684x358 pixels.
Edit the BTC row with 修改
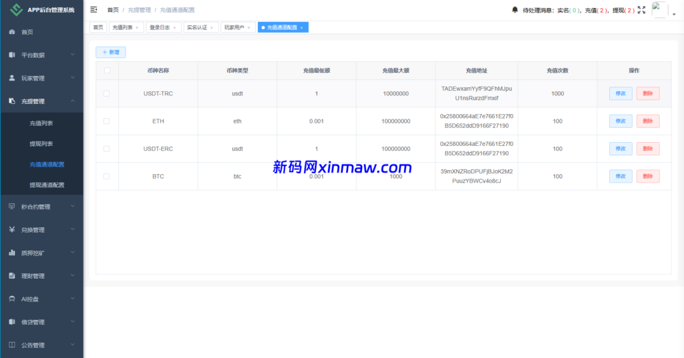(x=621, y=176)
